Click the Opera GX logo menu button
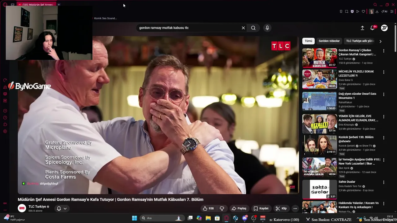The image size is (397, 223). tap(5, 5)
